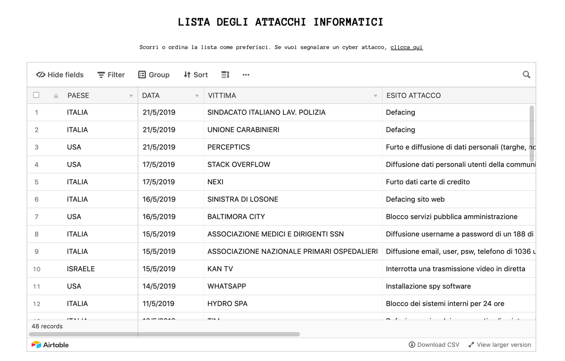Click the vertical scrollbar on the right
This screenshot has width=565, height=361.
click(x=533, y=132)
